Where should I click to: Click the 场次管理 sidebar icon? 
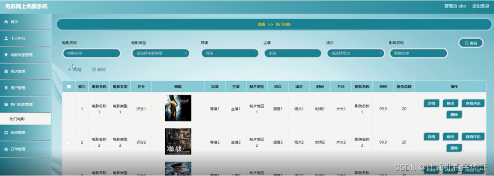coord(6,71)
